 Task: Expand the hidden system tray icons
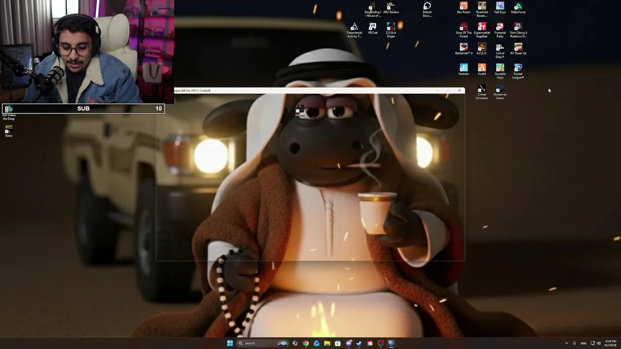click(566, 343)
